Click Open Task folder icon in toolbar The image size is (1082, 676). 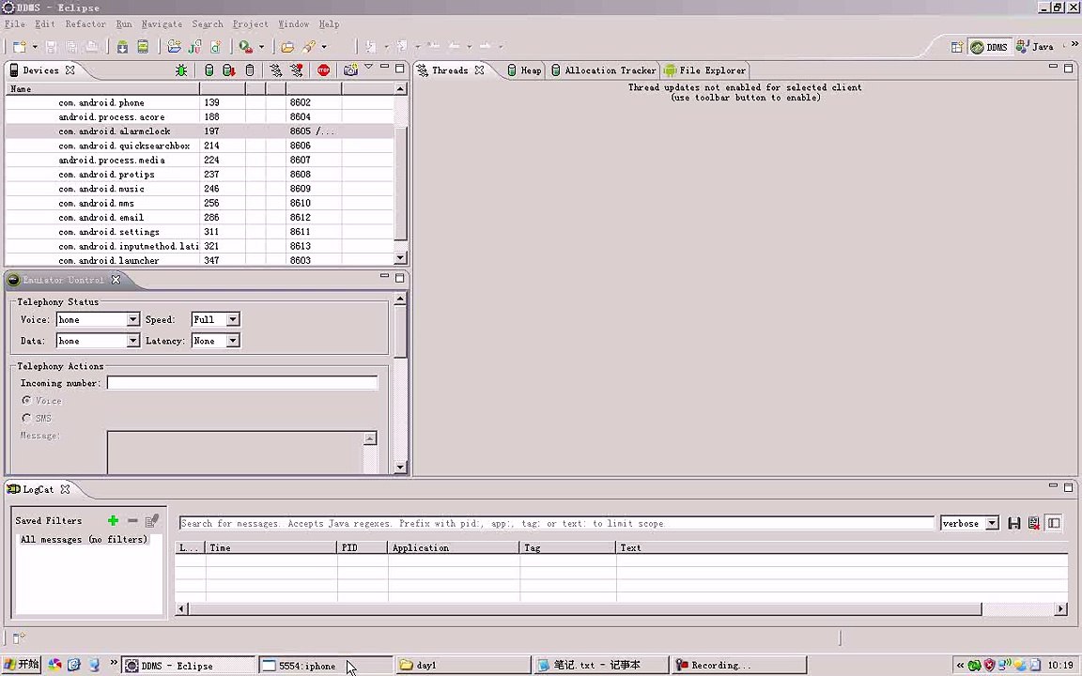click(287, 47)
